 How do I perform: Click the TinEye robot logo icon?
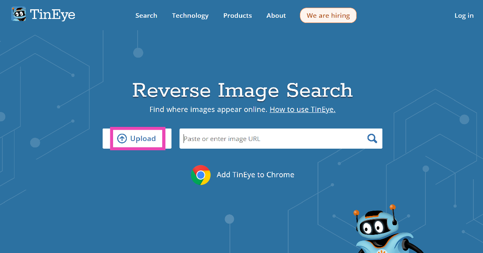click(19, 14)
